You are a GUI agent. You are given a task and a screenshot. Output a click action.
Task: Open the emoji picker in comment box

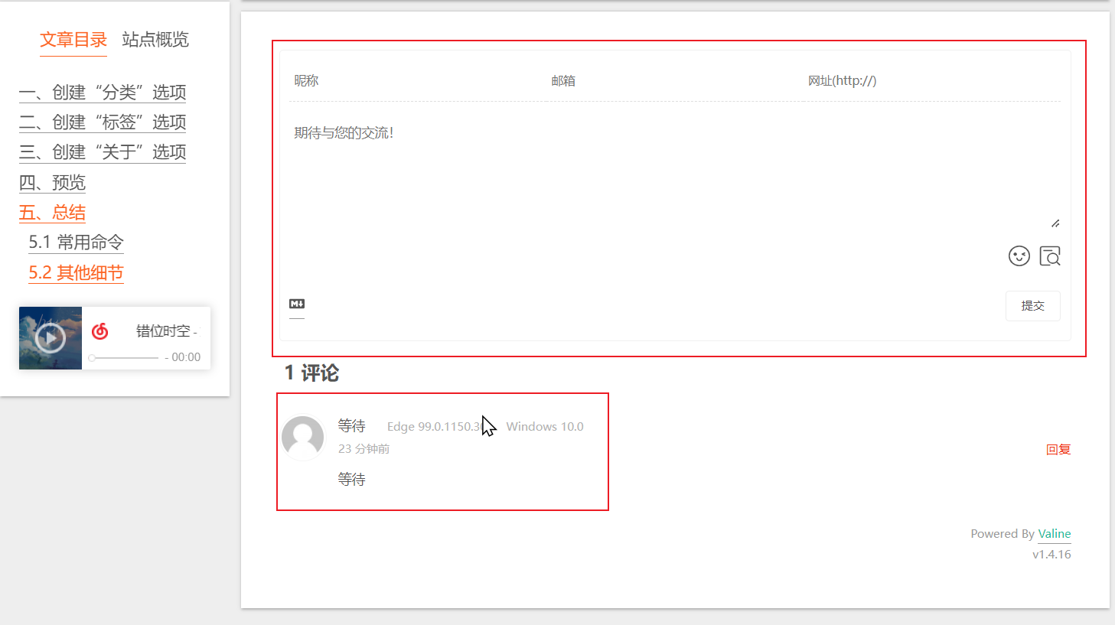coord(1019,256)
